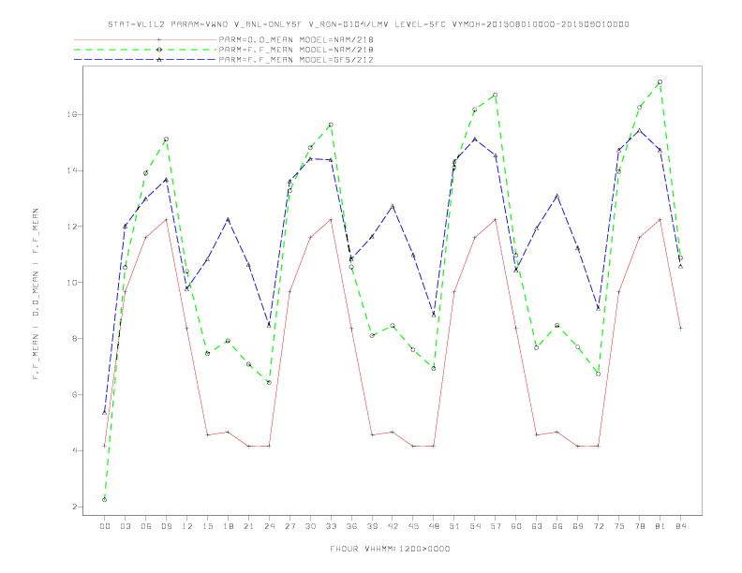Click y-axis tick label 10

pyautogui.click(x=71, y=282)
